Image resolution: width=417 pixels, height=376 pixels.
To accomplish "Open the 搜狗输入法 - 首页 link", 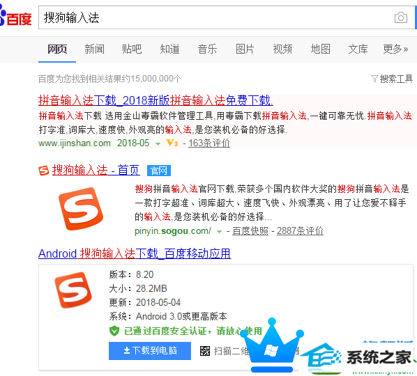I will pos(96,170).
